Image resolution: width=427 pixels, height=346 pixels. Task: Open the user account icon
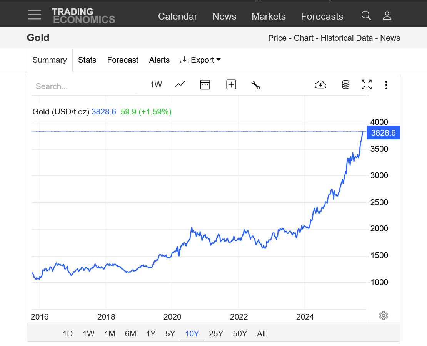click(x=387, y=16)
